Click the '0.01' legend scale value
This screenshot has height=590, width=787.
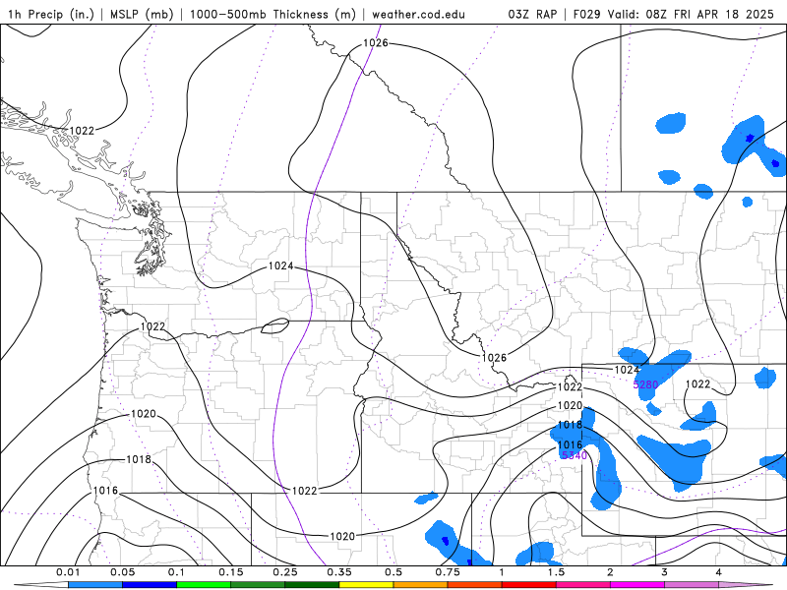pyautogui.click(x=68, y=572)
